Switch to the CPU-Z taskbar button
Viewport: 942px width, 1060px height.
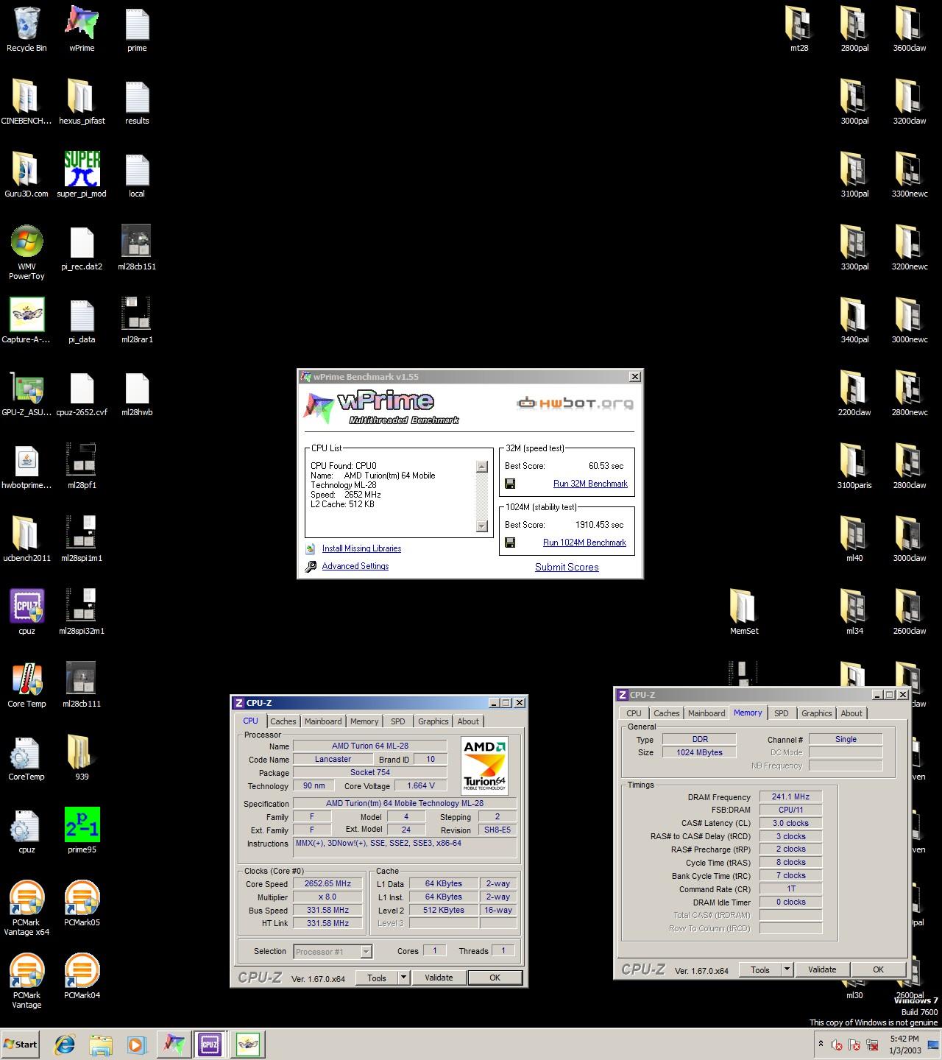(209, 1044)
